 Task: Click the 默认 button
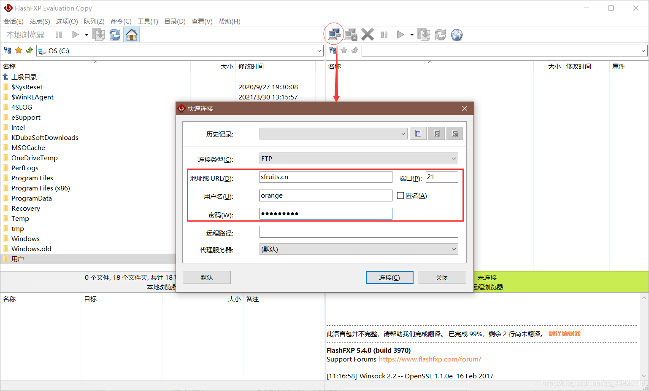207,277
